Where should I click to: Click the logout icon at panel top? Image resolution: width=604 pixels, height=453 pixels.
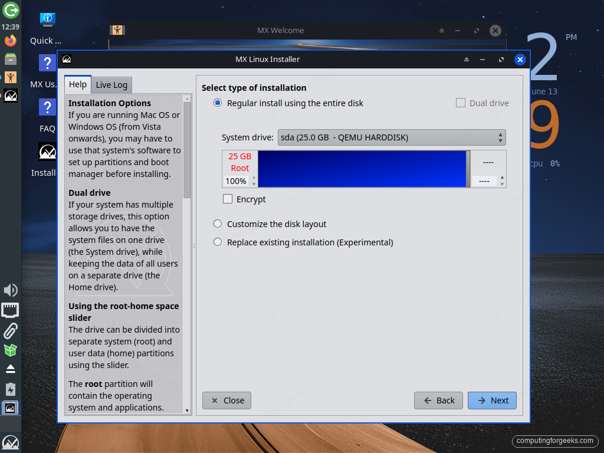pos(11,10)
